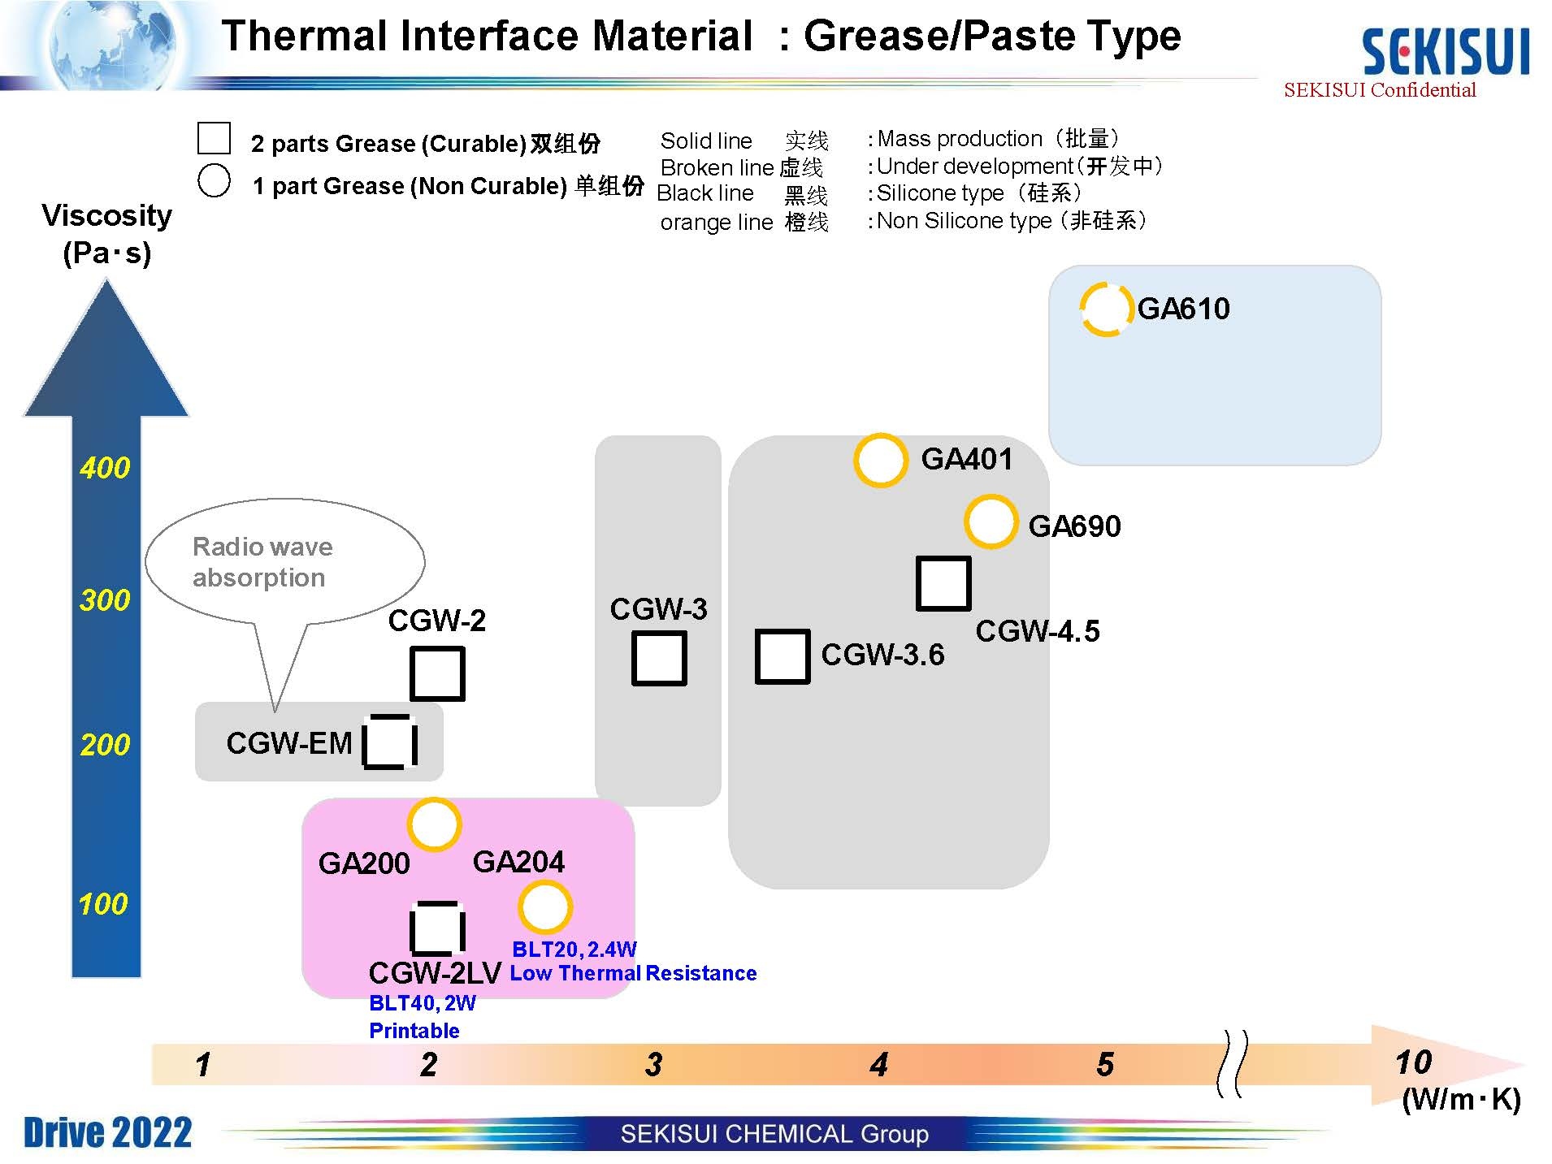Click the slide title Thermal Interface Material

[701, 36]
